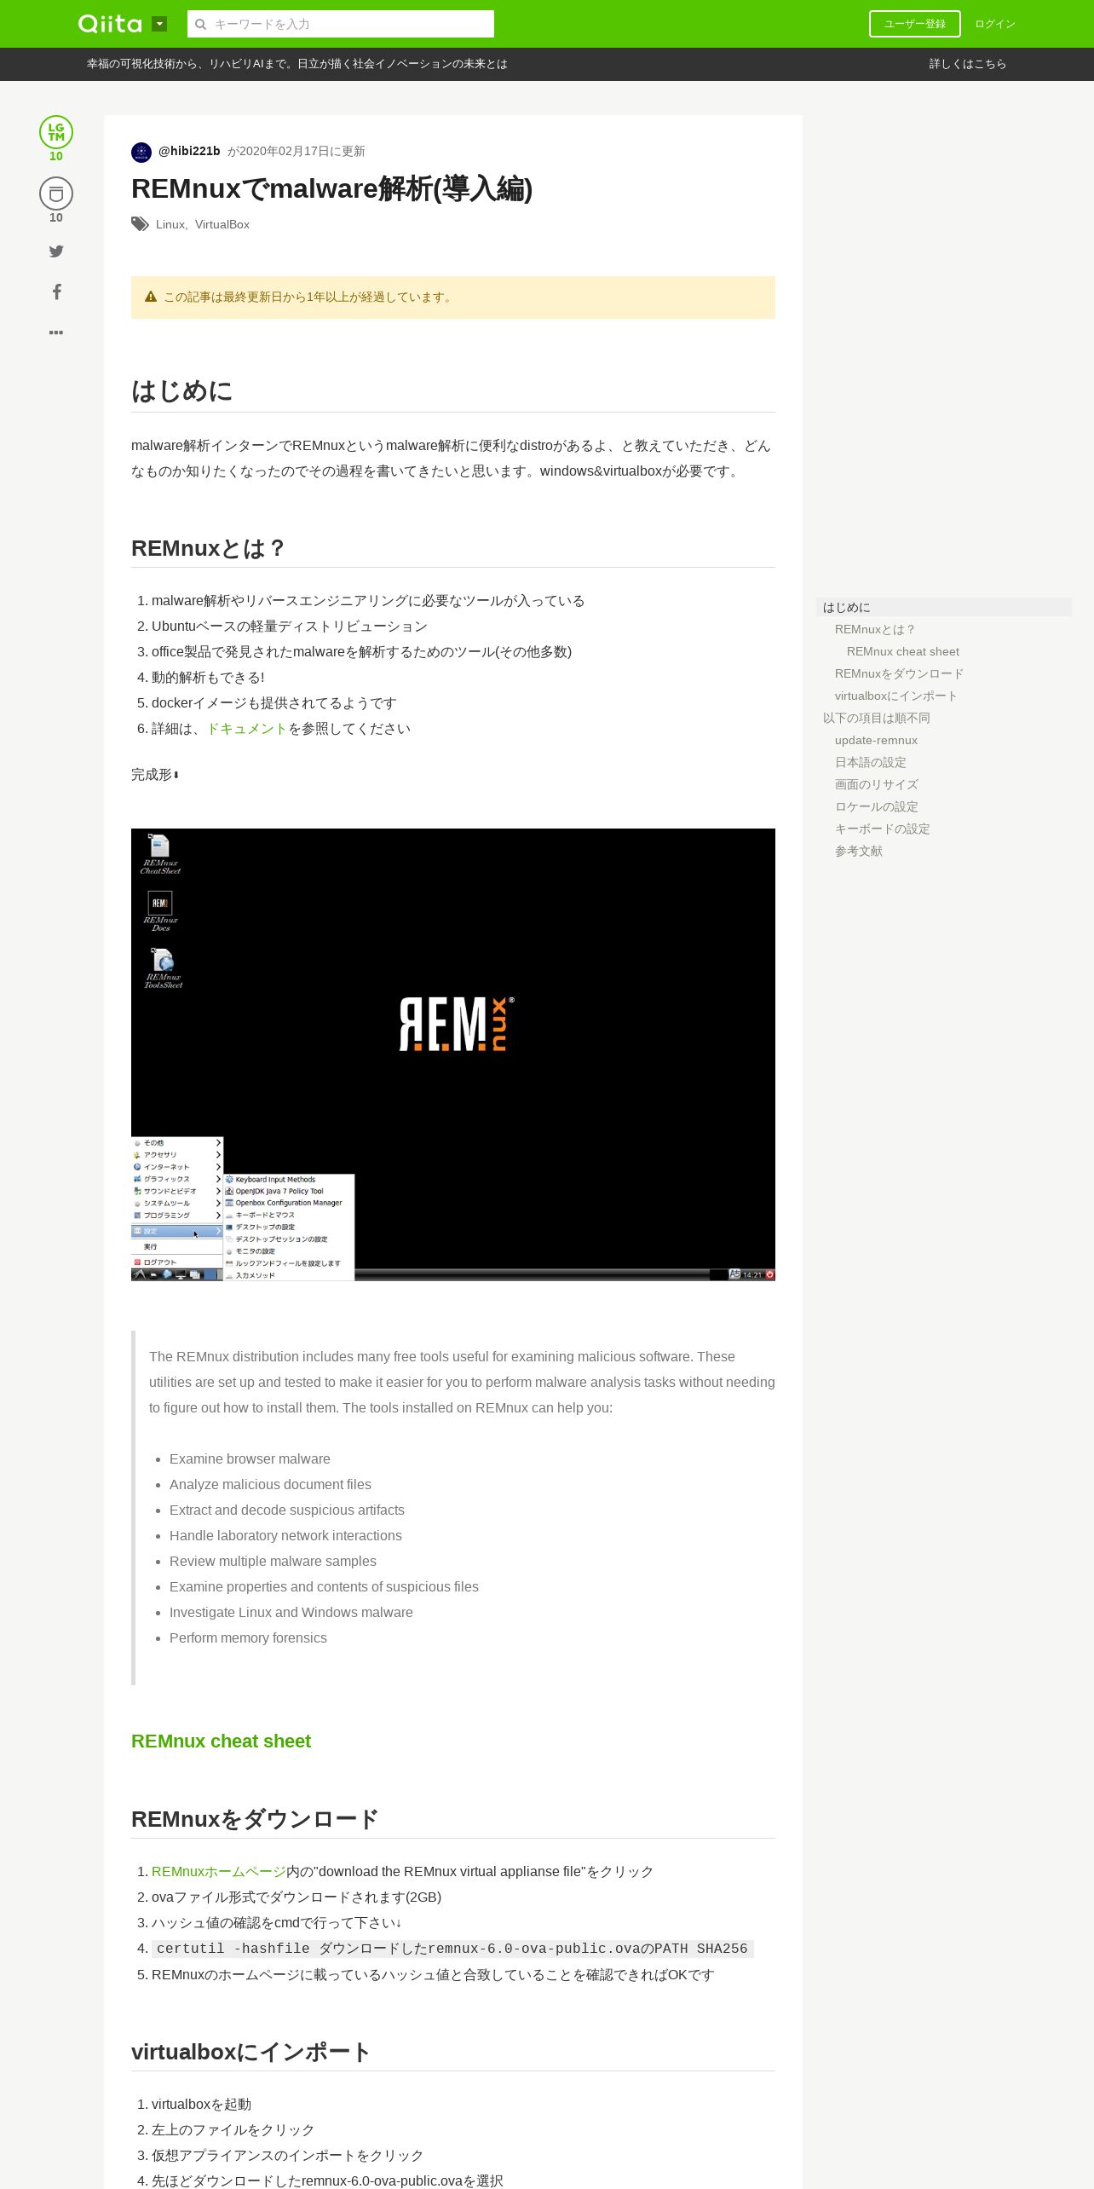Click the REMnux desktop screenshot image
The width and height of the screenshot is (1094, 2189).
(453, 1054)
